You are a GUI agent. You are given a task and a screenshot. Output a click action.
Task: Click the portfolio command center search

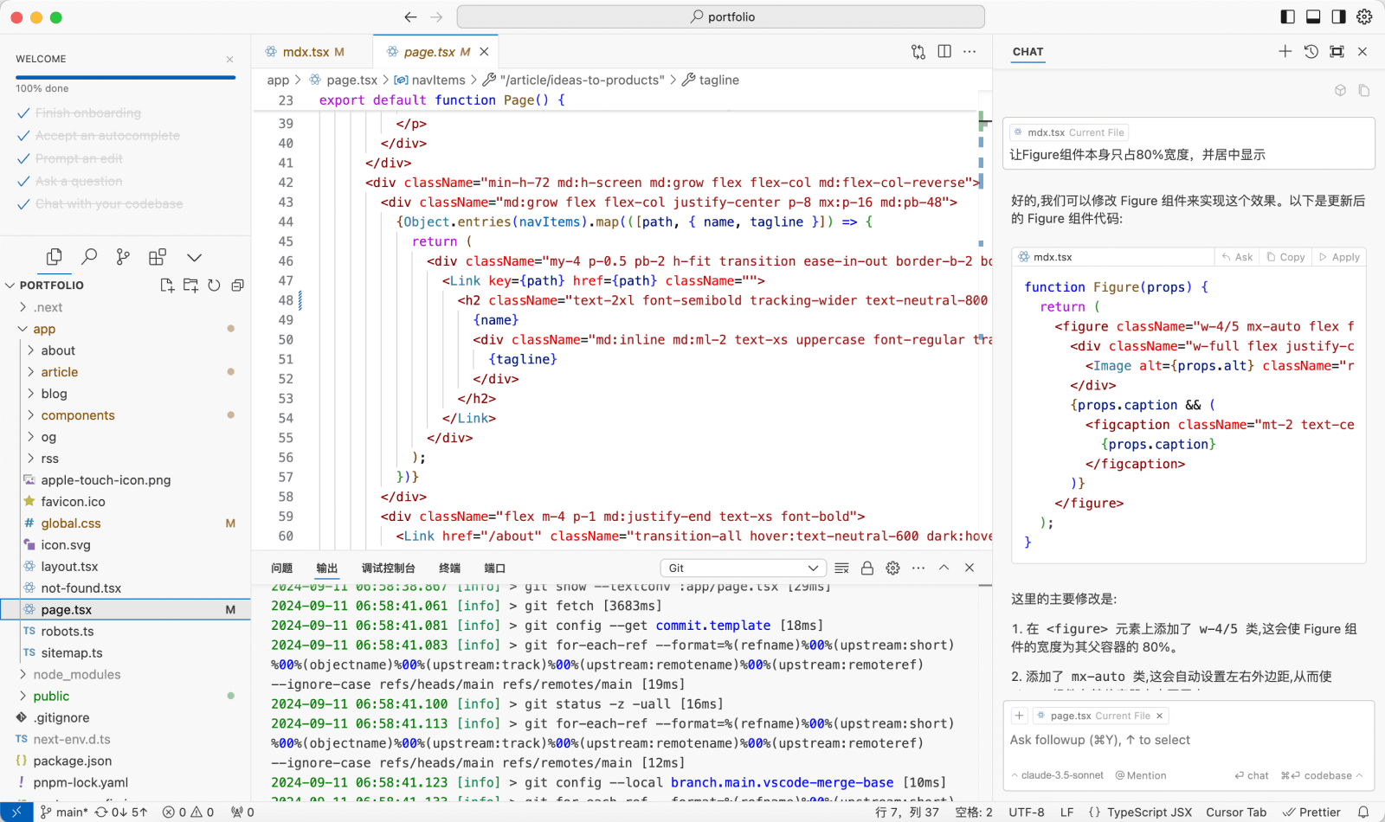coord(721,16)
